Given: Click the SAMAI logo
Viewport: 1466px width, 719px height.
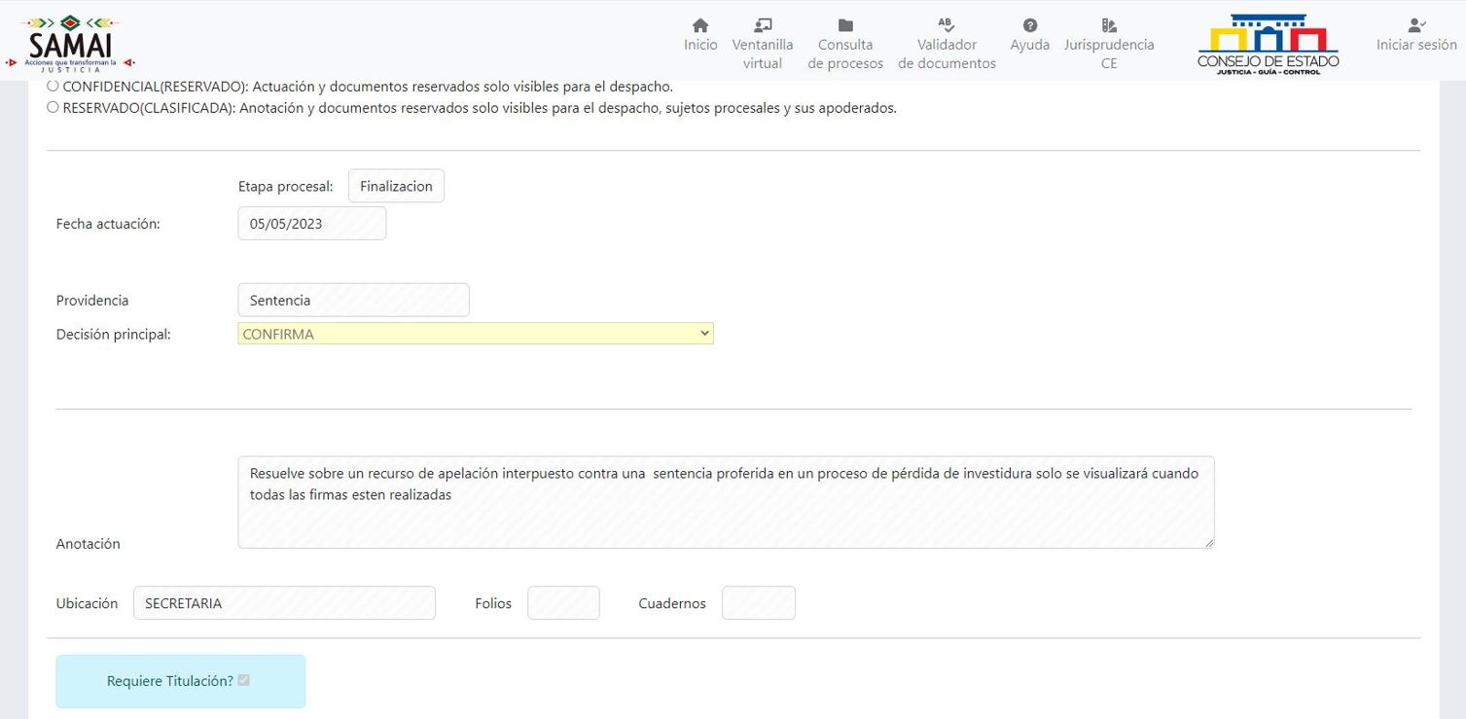Looking at the screenshot, I should tap(70, 43).
